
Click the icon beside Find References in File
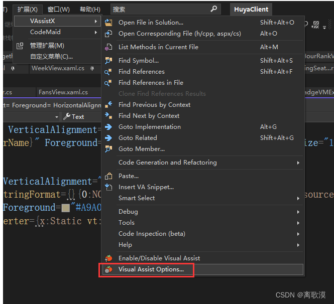point(108,83)
